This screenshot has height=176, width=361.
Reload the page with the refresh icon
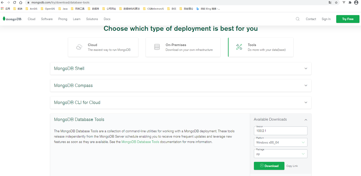(x=15, y=3)
